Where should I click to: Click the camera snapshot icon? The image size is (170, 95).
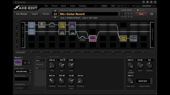[x=152, y=14]
